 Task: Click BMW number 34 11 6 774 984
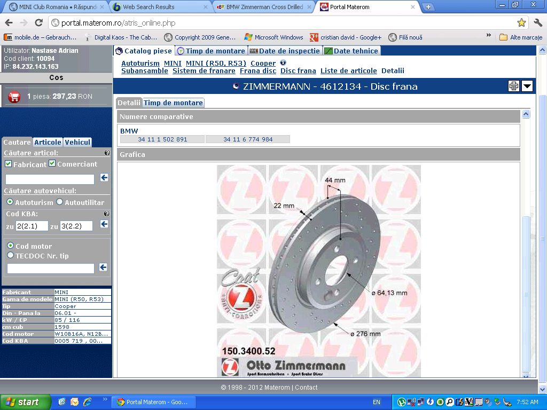(x=248, y=139)
